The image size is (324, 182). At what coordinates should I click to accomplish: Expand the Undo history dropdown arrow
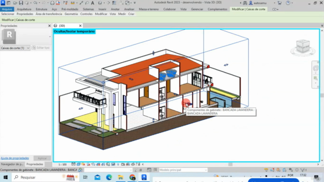pos(39,3)
